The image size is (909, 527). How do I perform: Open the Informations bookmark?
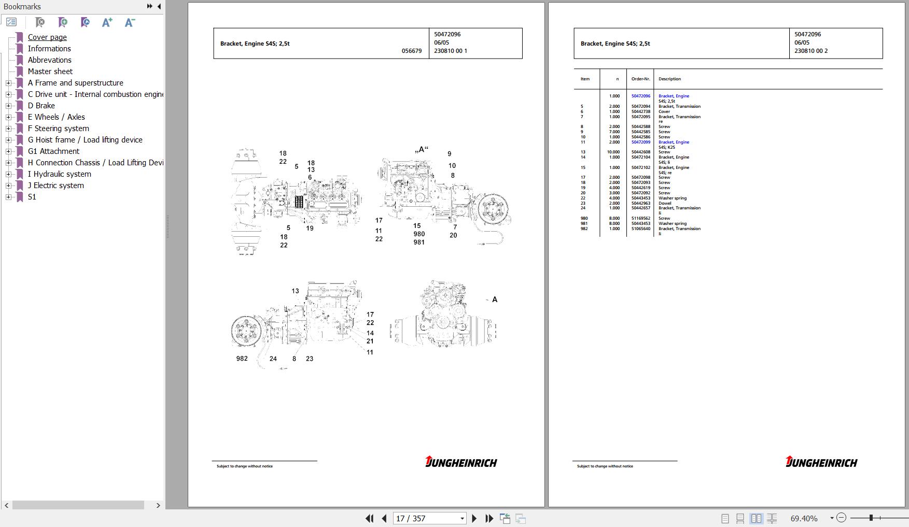(x=49, y=49)
